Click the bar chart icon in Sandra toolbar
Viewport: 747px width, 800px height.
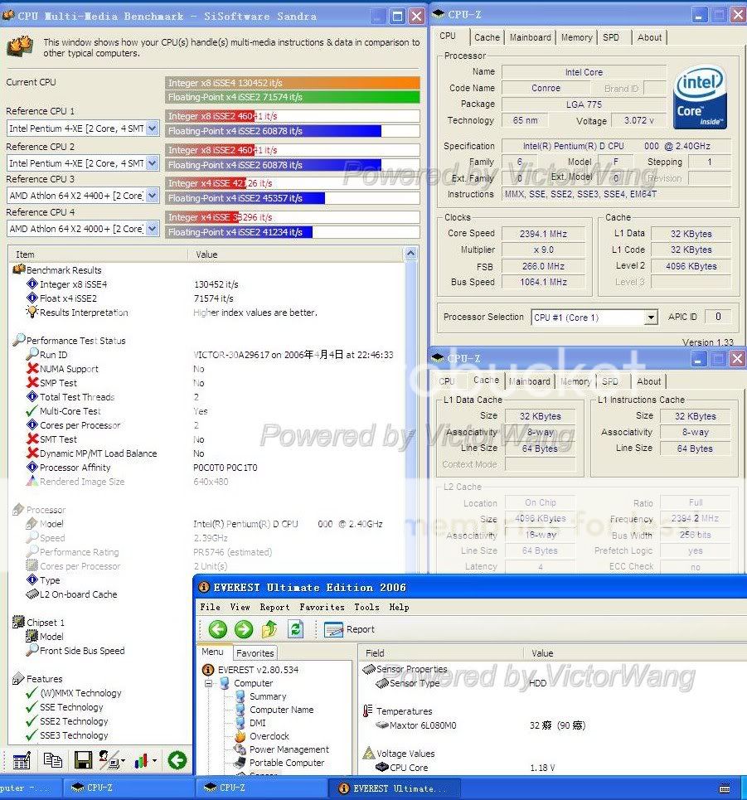click(x=144, y=760)
